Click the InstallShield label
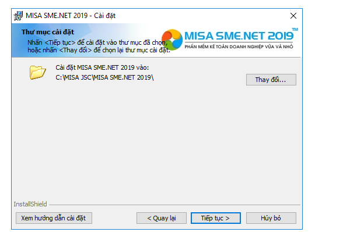 [x=30, y=204]
